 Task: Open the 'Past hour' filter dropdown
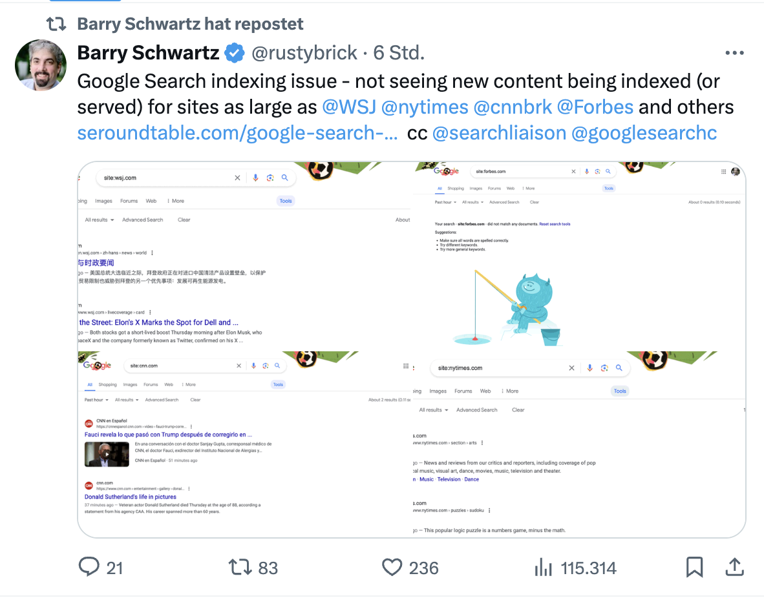[445, 201]
